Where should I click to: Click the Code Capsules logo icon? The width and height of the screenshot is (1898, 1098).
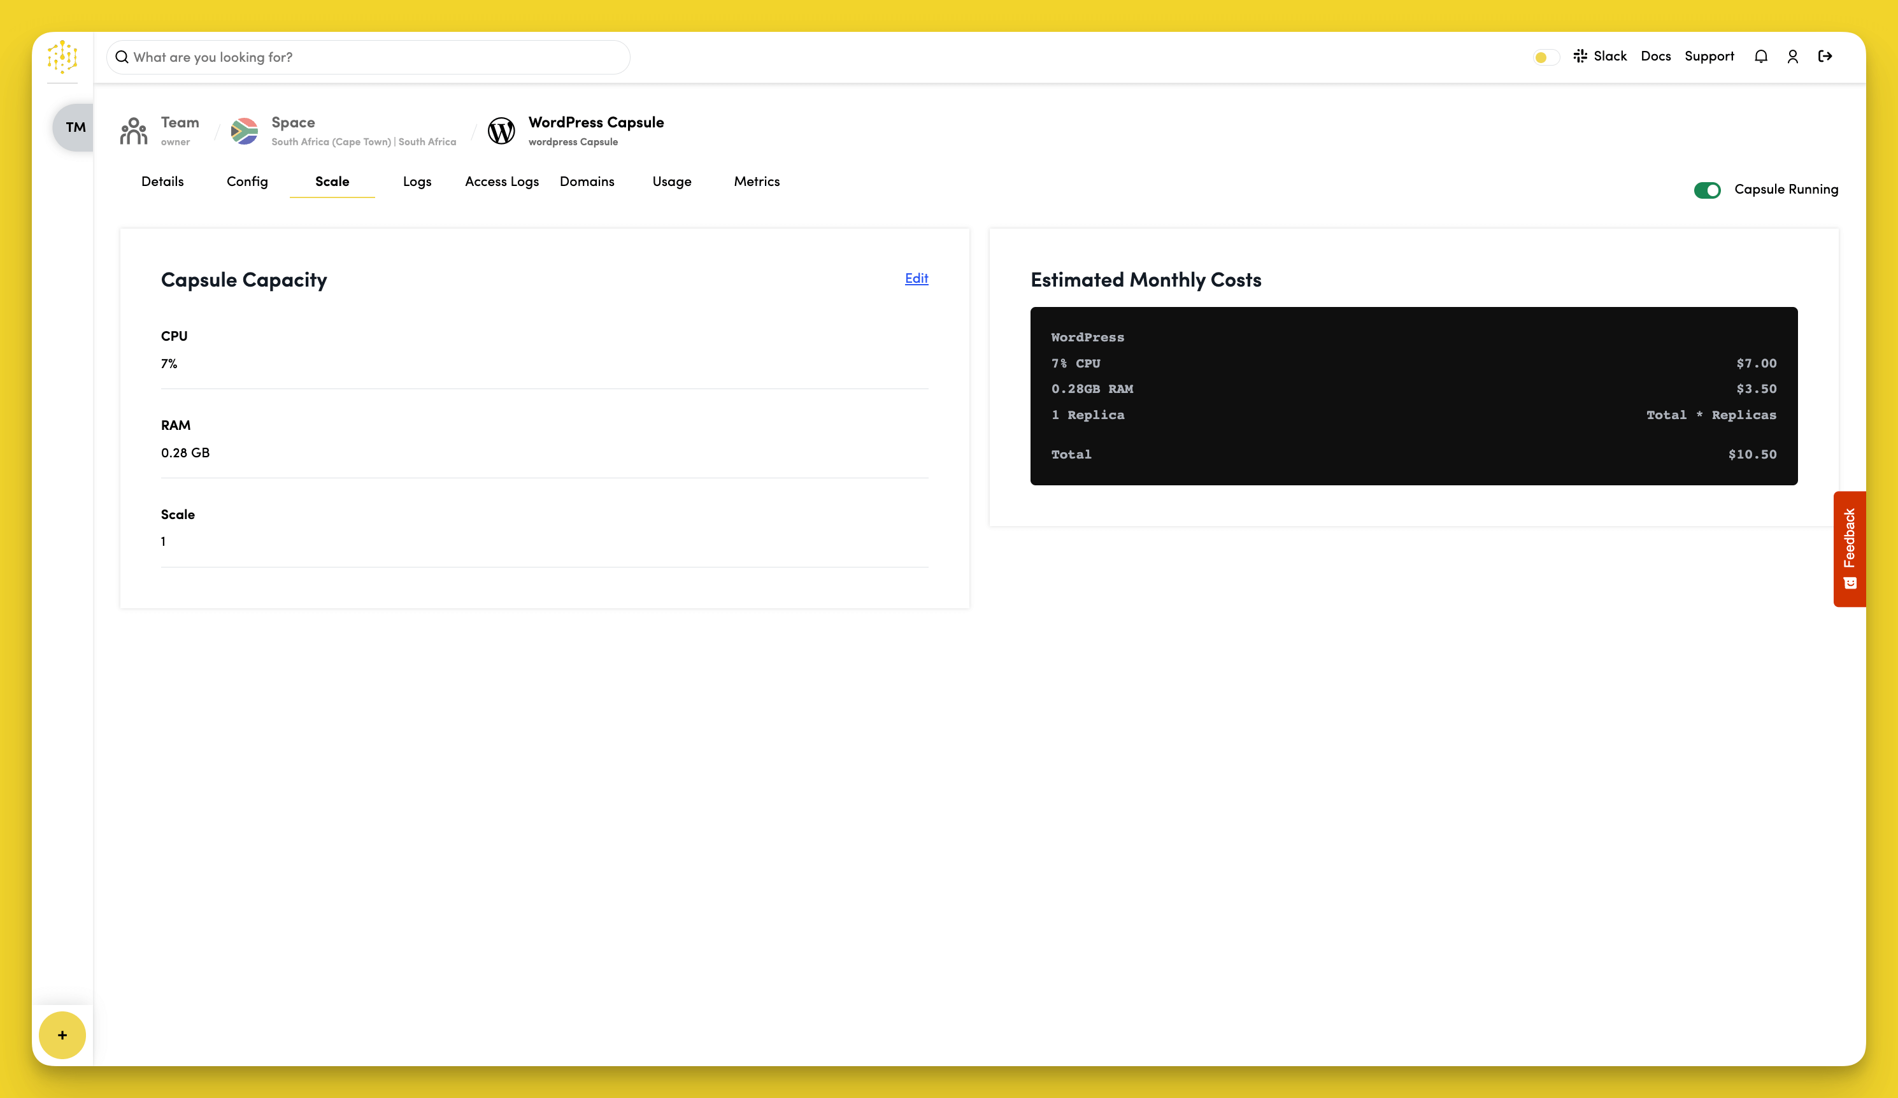pos(62,57)
